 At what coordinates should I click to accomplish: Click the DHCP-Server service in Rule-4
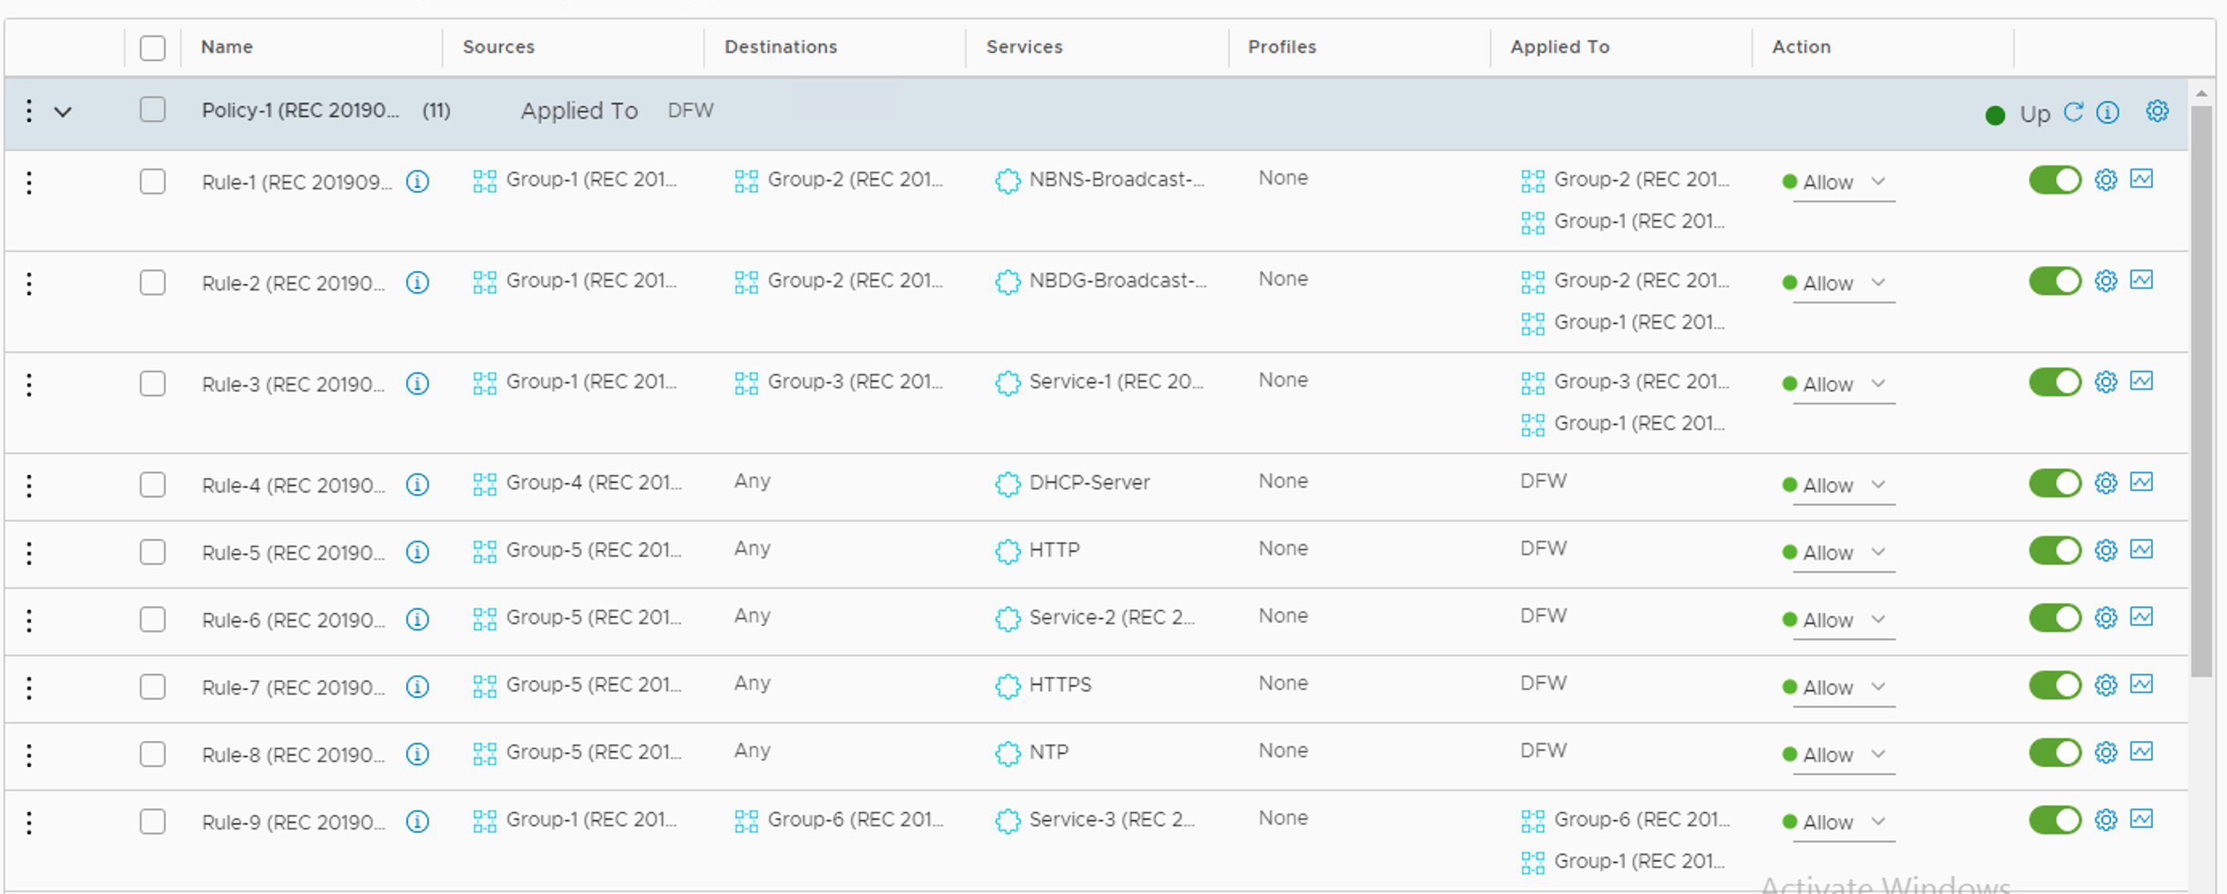click(1089, 483)
